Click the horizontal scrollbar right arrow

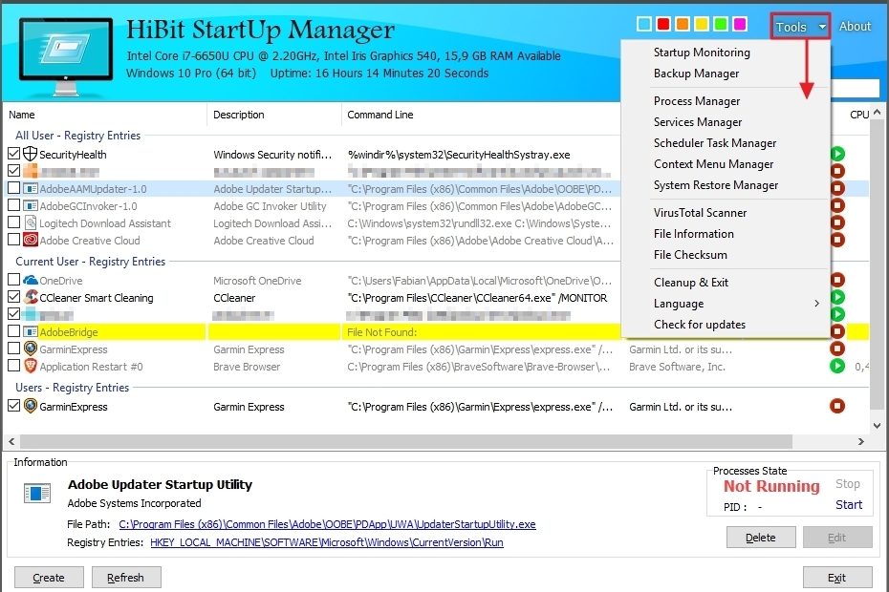[860, 441]
